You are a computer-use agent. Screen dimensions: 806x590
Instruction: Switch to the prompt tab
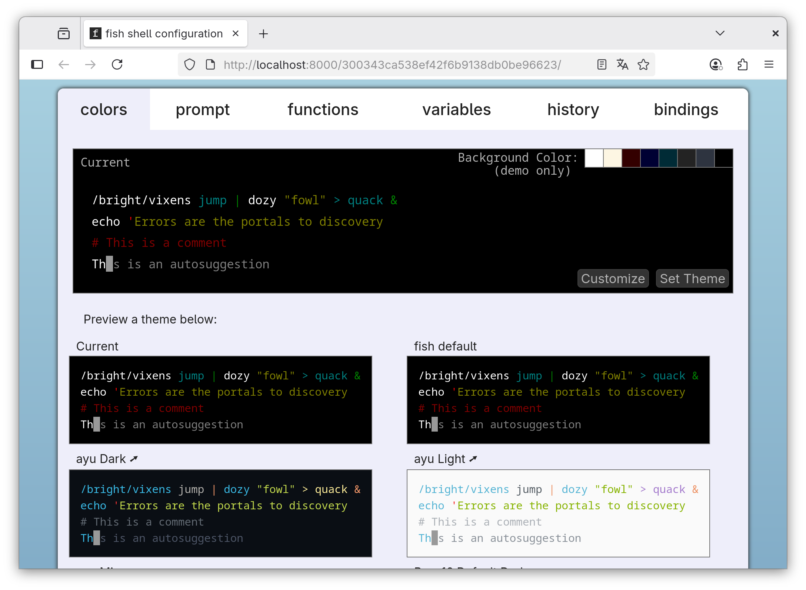coord(203,110)
